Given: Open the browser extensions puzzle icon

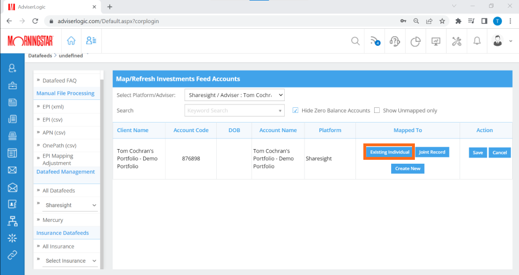Looking at the screenshot, I should pos(458,21).
